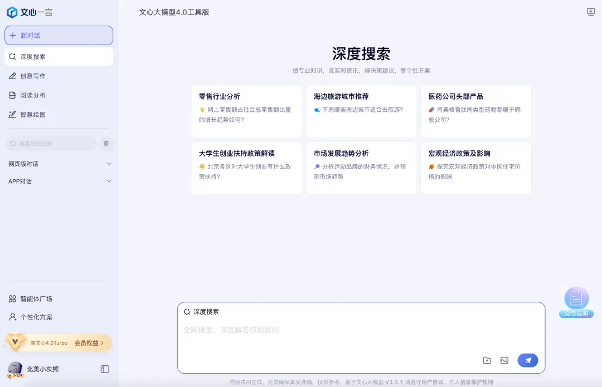Image resolution: width=602 pixels, height=387 pixels.
Task: Start a new conversation via top-right icon
Action: (x=591, y=11)
